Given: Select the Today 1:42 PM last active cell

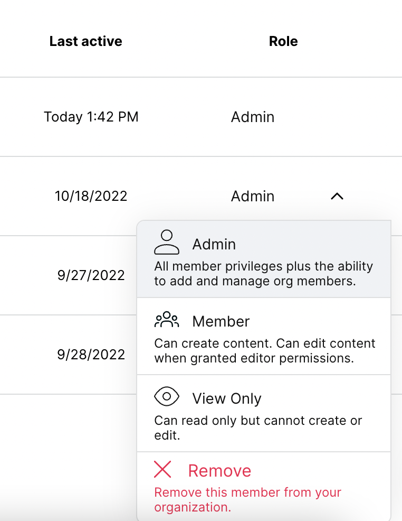Looking at the screenshot, I should click(x=91, y=117).
